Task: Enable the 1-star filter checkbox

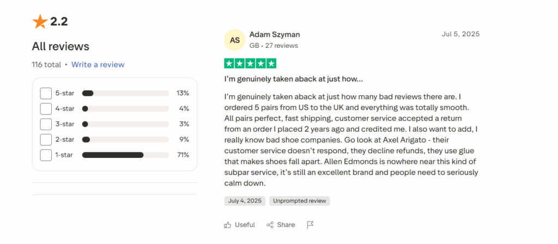Action: pyautogui.click(x=46, y=155)
